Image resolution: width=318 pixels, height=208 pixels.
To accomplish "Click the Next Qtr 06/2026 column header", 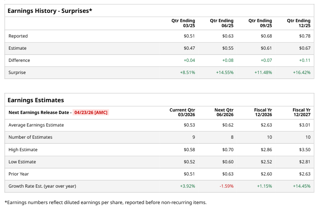I will point(224,112).
